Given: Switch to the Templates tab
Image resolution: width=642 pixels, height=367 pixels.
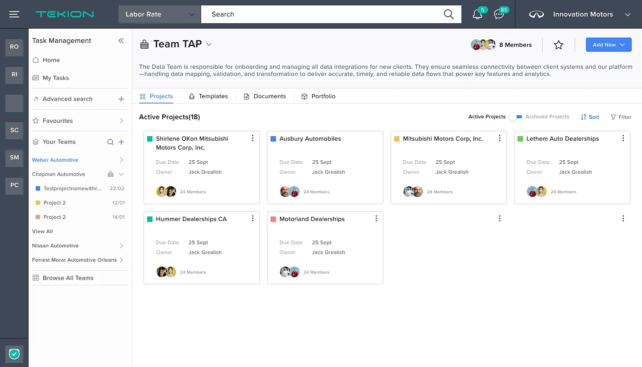Looking at the screenshot, I should click(x=208, y=96).
